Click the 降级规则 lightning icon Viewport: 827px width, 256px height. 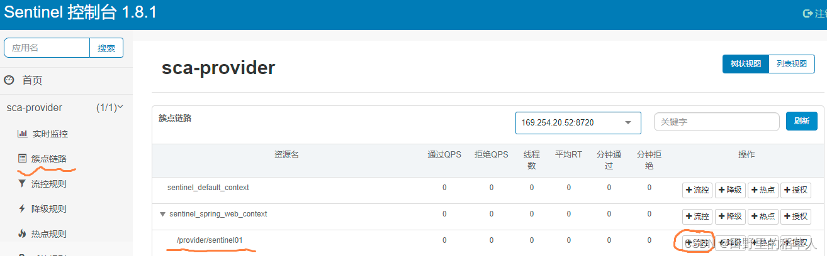[22, 209]
